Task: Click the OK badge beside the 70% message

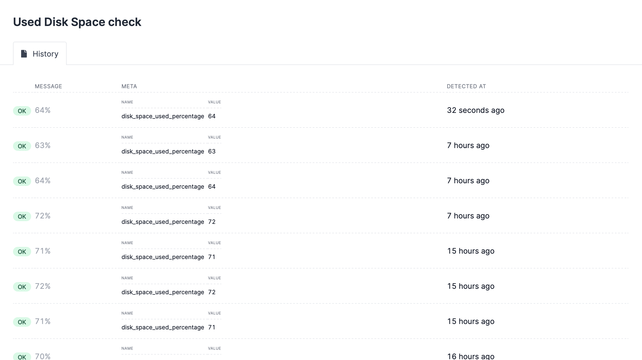Action: pos(22,356)
